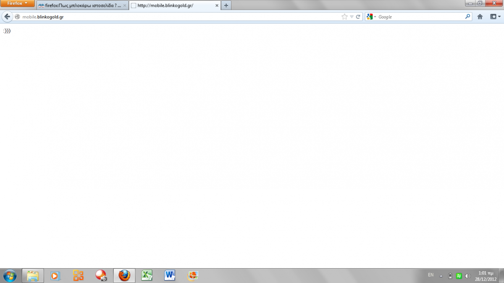Launch Word from the taskbar
Image resolution: width=504 pixels, height=283 pixels.
click(170, 275)
